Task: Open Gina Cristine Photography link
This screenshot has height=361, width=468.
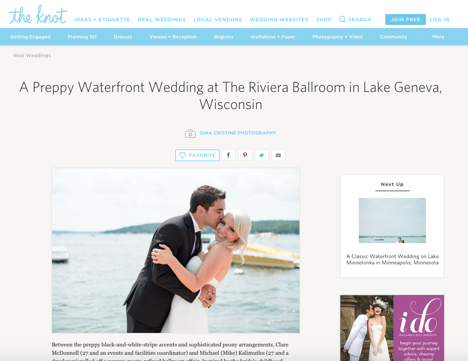Action: click(x=238, y=133)
